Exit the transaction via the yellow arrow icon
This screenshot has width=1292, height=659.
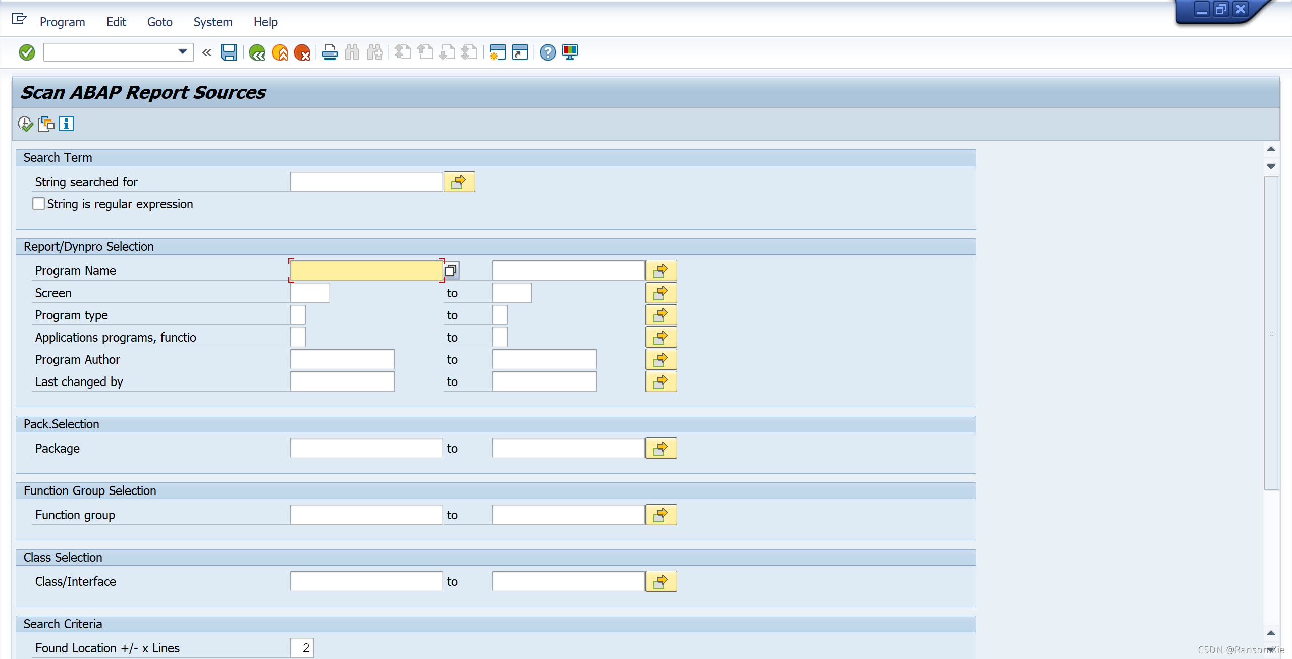[281, 52]
